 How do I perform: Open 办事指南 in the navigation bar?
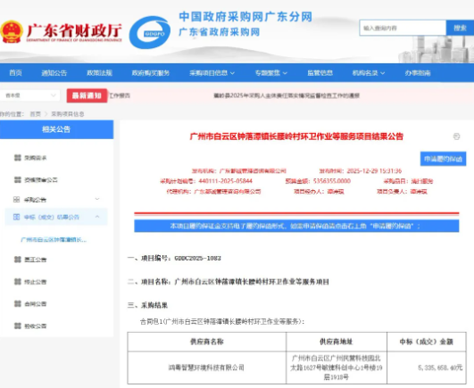pyautogui.click(x=418, y=73)
